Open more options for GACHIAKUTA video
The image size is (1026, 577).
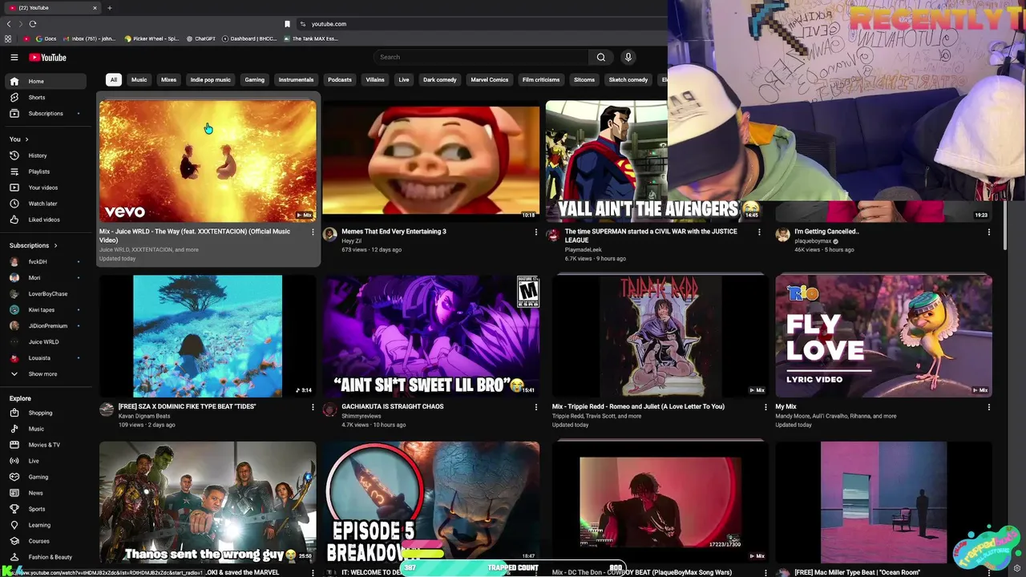pyautogui.click(x=536, y=407)
